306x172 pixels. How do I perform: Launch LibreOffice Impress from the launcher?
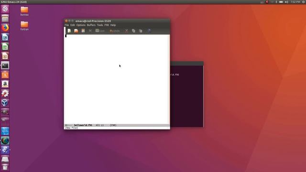(5, 56)
